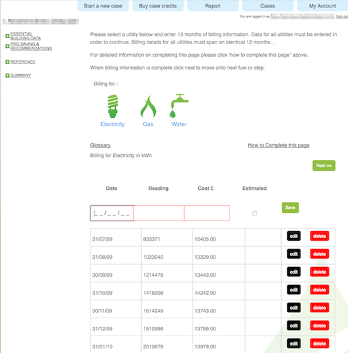Click the Sign out link

342,17
